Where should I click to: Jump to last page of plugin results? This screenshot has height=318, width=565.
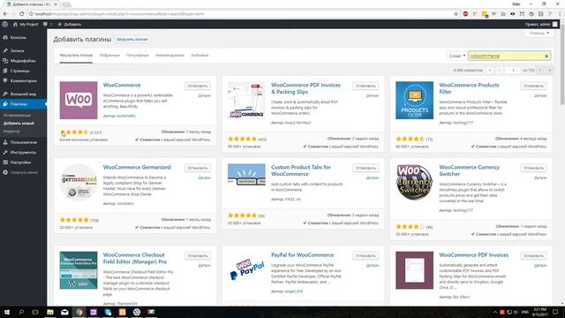(x=549, y=71)
